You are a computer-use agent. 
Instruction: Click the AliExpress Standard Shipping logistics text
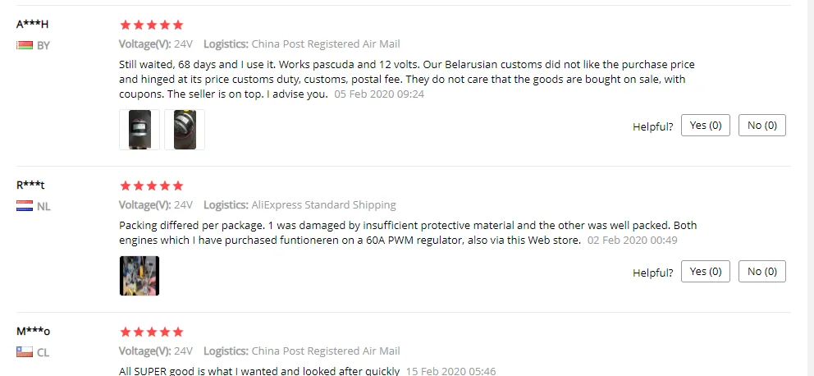click(323, 204)
